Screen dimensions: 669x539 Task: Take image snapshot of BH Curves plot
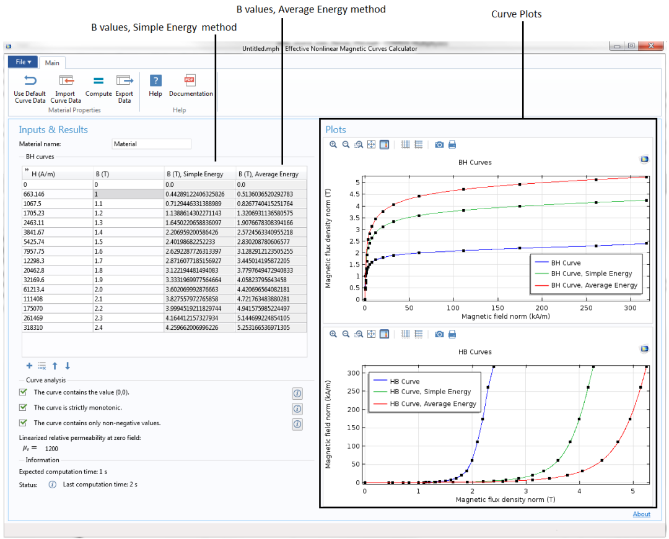(x=439, y=145)
